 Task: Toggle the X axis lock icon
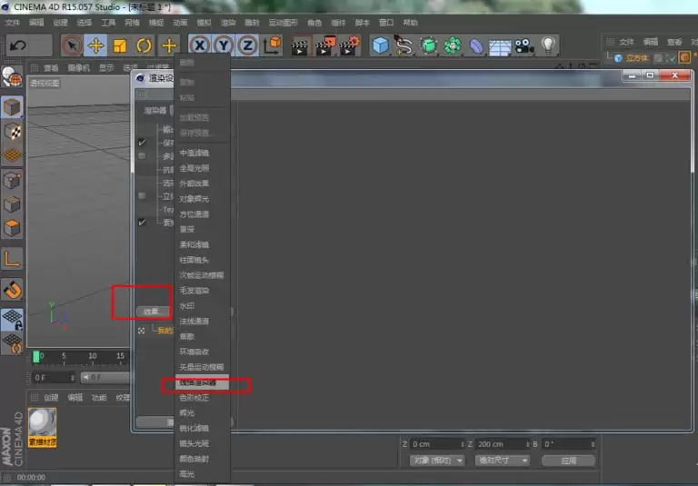199,45
